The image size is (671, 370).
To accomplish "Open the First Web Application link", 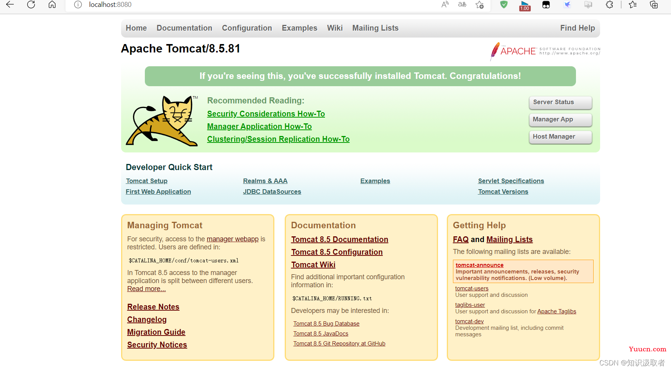I will (x=158, y=192).
